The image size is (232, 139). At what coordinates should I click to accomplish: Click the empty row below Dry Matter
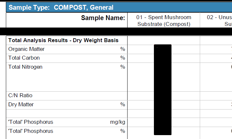point(67,114)
